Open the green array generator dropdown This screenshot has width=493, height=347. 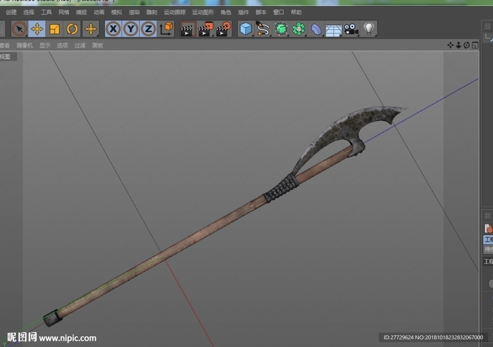298,29
